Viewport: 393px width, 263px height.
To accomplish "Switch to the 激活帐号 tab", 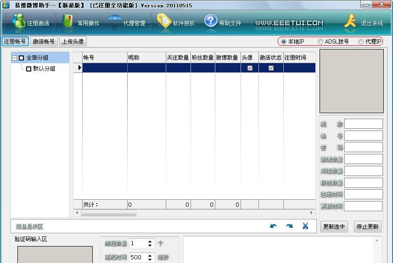I will click(44, 41).
